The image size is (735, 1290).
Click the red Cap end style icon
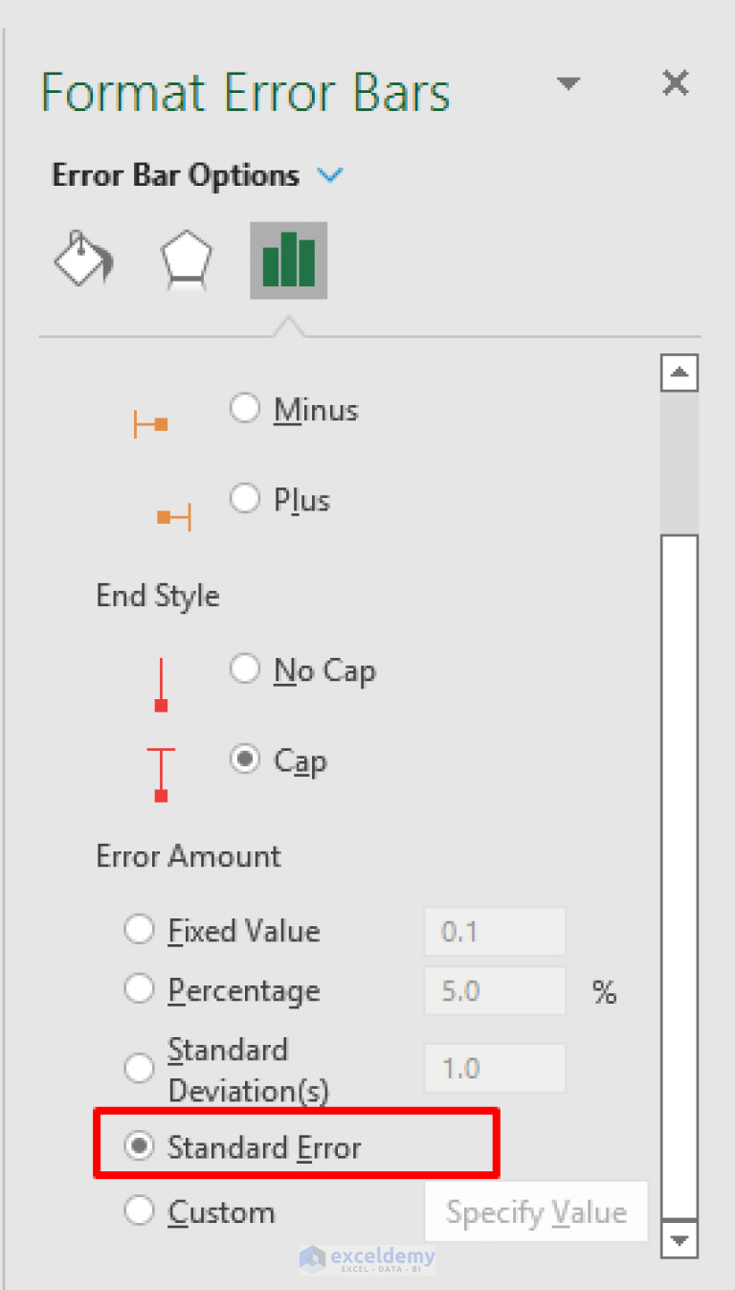point(160,773)
